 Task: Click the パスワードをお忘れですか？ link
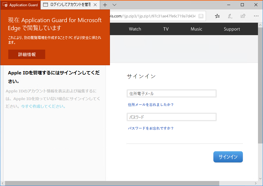(x=151, y=128)
